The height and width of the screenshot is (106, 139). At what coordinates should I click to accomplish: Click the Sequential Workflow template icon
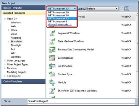[52, 33]
